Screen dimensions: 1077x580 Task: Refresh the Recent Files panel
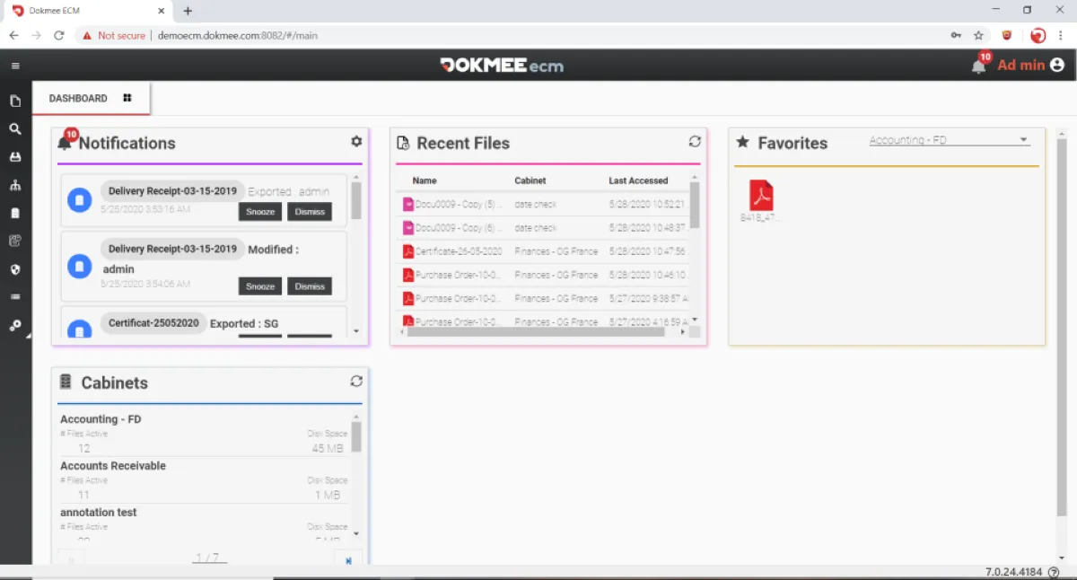(695, 142)
